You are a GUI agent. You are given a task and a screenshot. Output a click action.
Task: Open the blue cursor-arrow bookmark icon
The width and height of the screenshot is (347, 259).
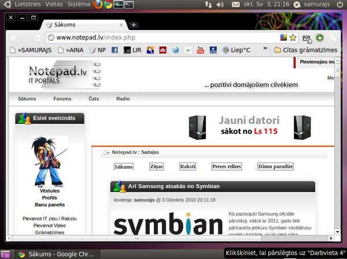tap(150, 50)
